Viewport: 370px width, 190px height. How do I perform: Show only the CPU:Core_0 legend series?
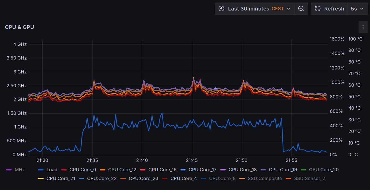83,170
